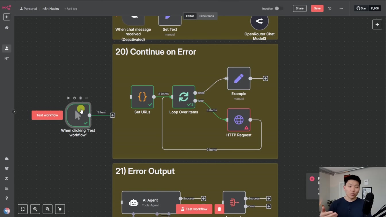Click the n8n Hacks workflow name
The width and height of the screenshot is (386, 217).
(51, 9)
